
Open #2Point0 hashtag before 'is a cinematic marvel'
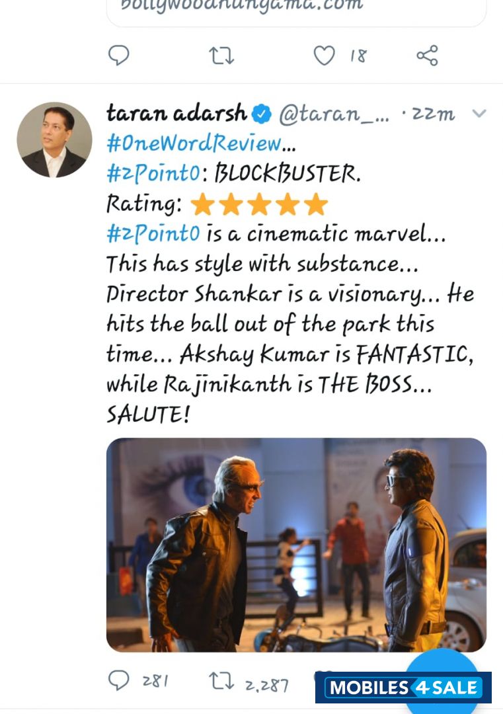[x=153, y=235]
